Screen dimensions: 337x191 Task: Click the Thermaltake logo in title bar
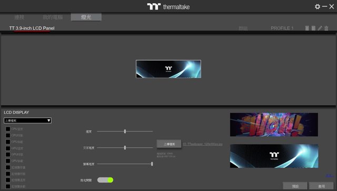(x=168, y=7)
